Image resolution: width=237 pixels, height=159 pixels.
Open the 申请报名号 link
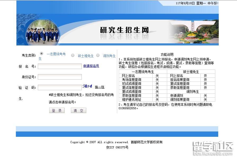pos(91,66)
